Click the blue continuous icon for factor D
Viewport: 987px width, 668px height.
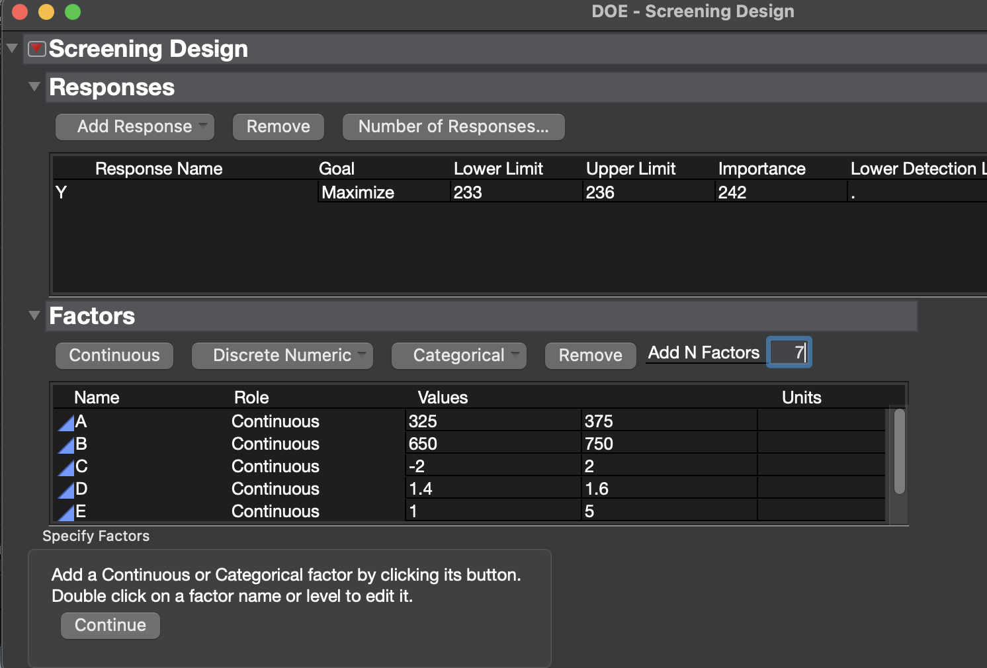[66, 490]
